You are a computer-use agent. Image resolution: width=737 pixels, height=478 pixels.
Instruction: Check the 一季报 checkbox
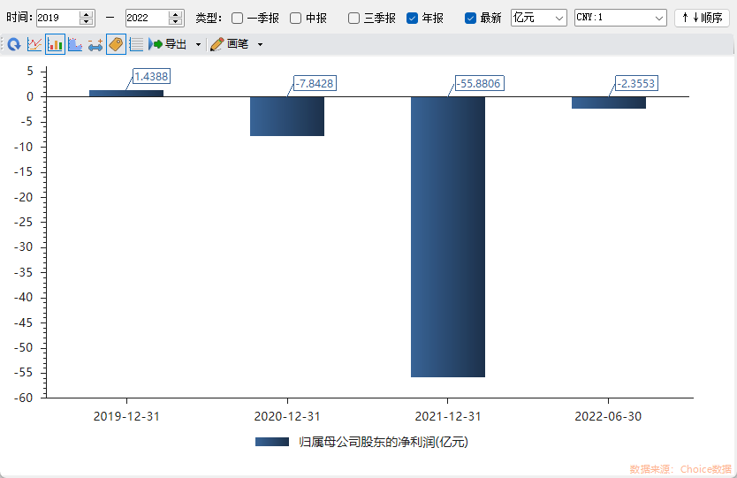[238, 19]
